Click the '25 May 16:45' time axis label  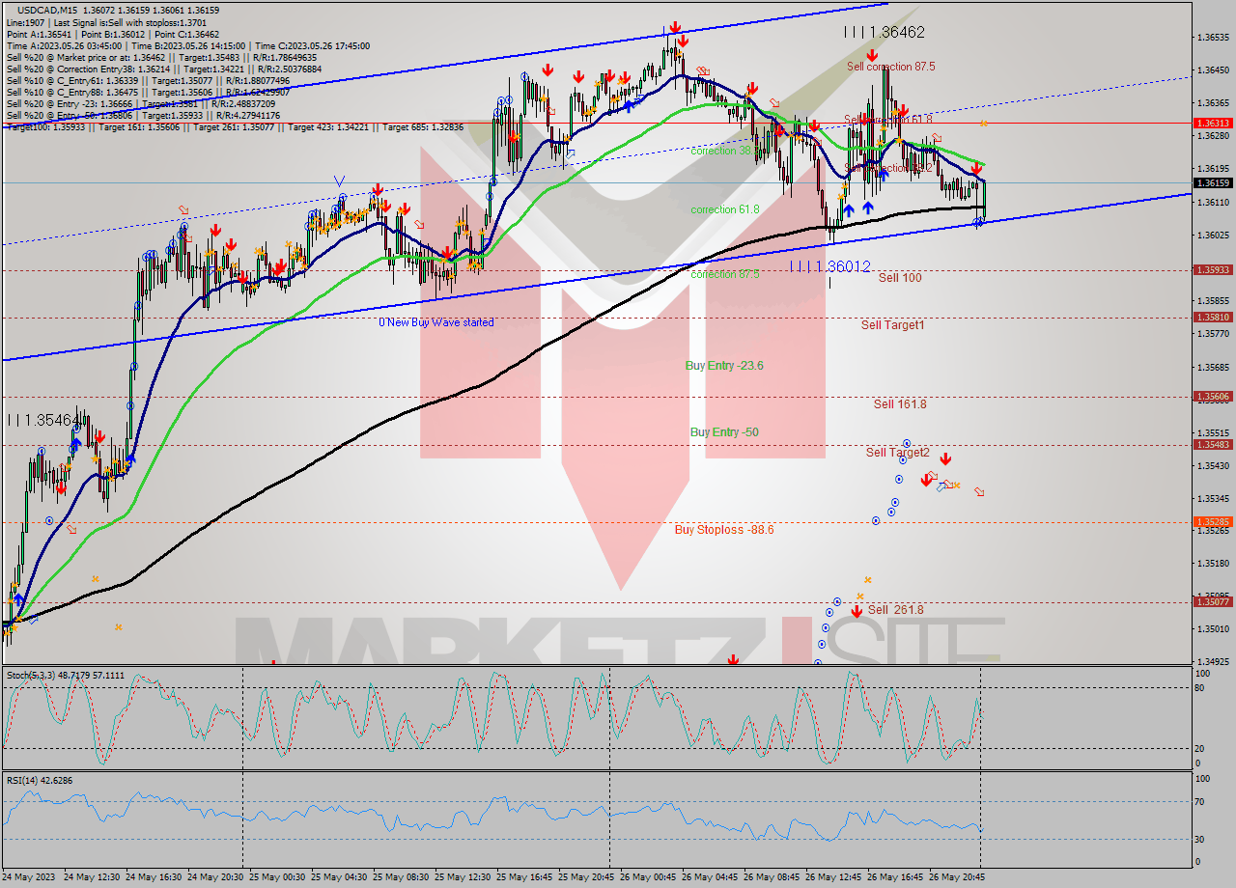coord(524,877)
